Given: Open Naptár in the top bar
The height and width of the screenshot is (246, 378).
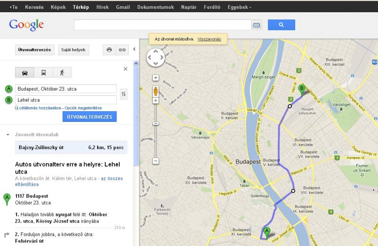Looking at the screenshot, I should (x=189, y=7).
